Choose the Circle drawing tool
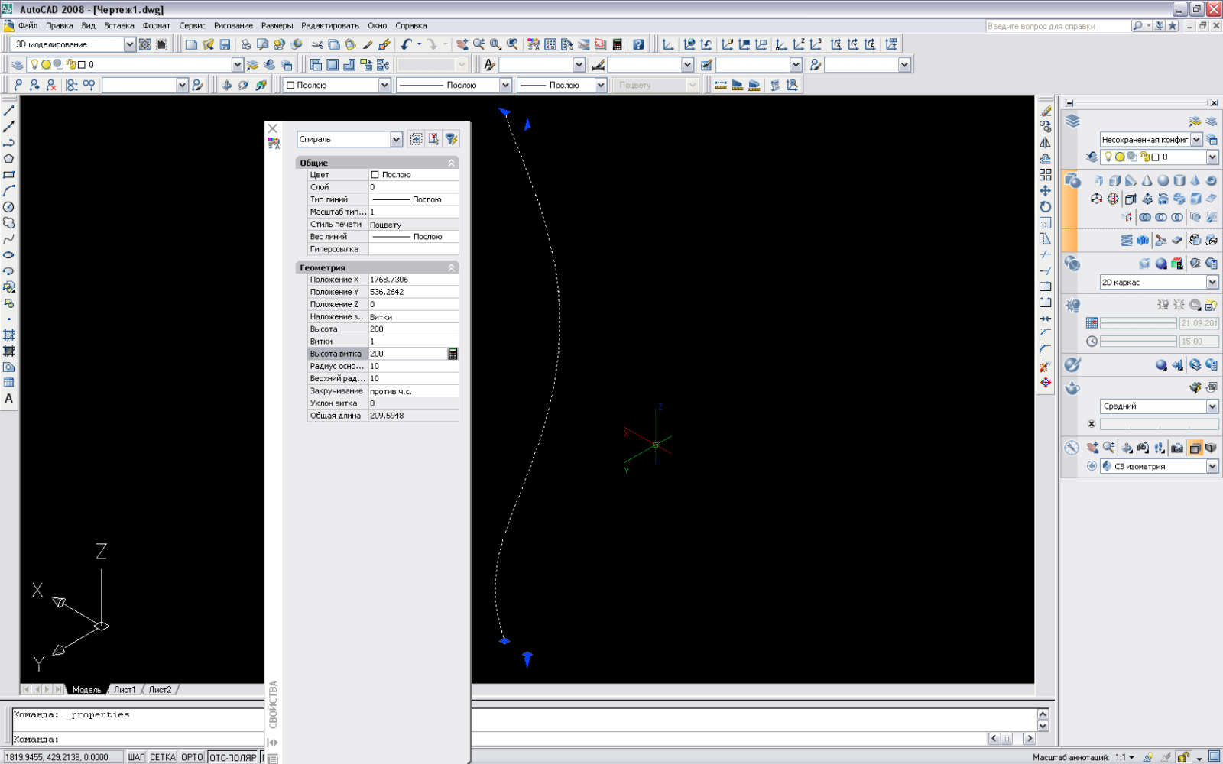Screen dimensions: 1223x764 coord(9,207)
